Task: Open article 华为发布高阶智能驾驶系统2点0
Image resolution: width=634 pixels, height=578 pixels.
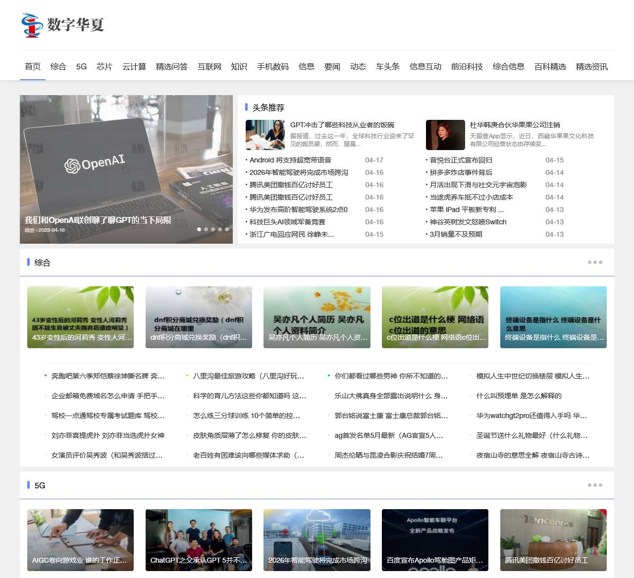Action: tap(299, 210)
